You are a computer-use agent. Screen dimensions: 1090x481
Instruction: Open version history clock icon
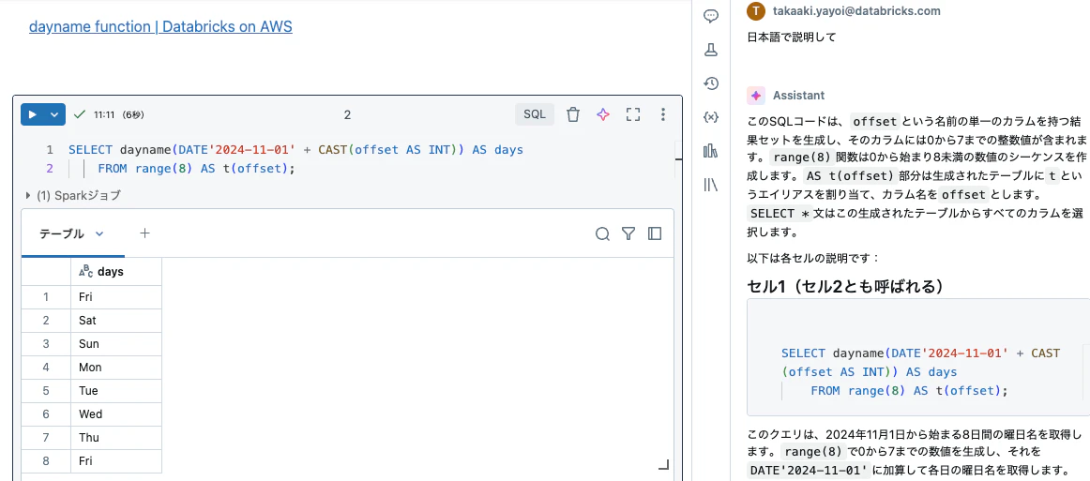point(710,83)
